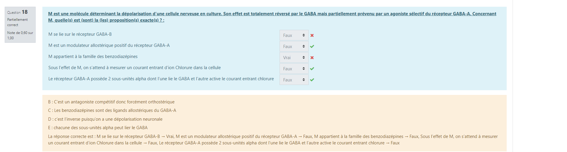Image resolution: width=567 pixels, height=152 pixels.
Task: Click the green checkmark beside the sous-unités alpha statement
Action: [x=312, y=80]
